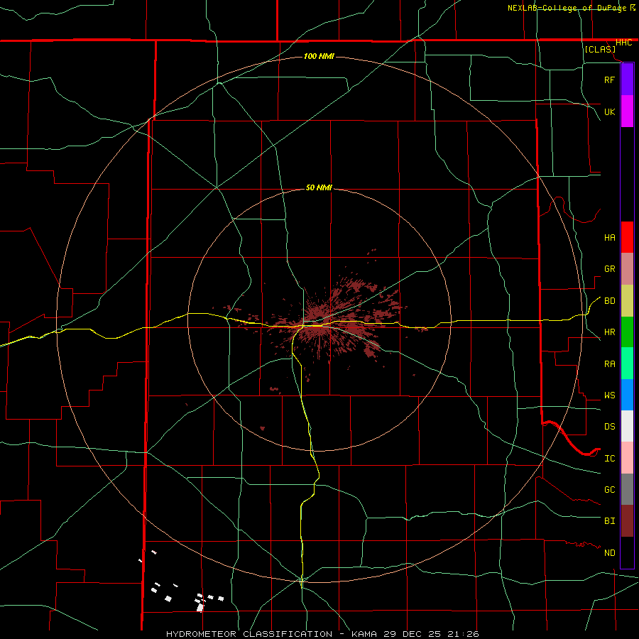Click the HR legend label
This screenshot has height=639, width=639.
pyautogui.click(x=609, y=332)
